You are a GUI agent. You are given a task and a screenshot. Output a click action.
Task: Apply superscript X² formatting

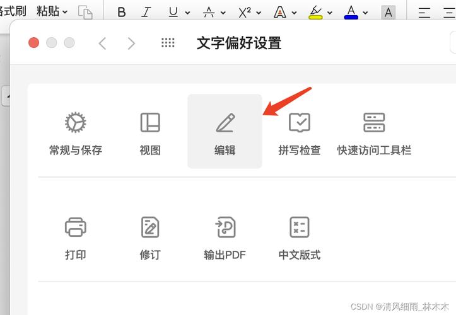coord(245,12)
